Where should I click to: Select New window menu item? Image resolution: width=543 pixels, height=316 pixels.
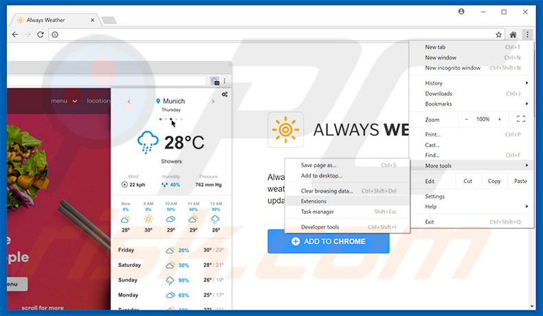point(472,58)
